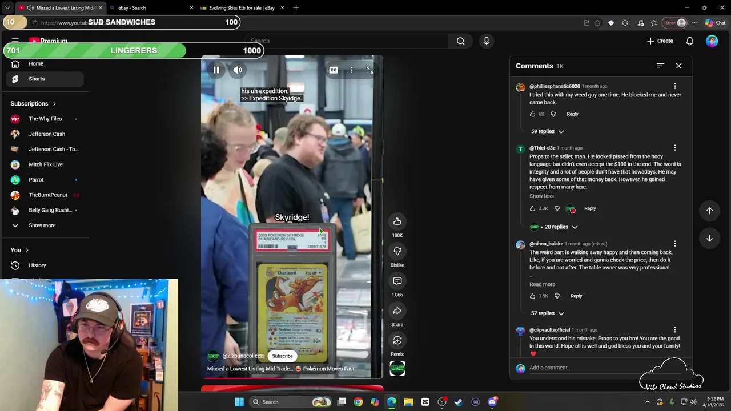
Task: Bookmark this page with the star icon
Action: pyautogui.click(x=597, y=23)
